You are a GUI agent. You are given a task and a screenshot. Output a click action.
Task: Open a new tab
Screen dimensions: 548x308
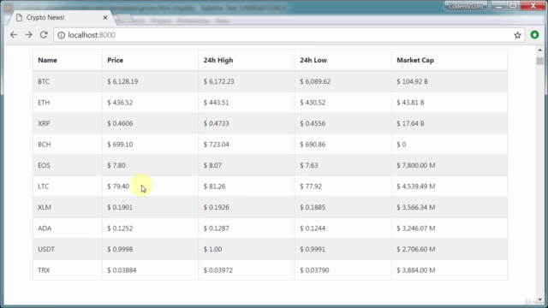(x=125, y=18)
